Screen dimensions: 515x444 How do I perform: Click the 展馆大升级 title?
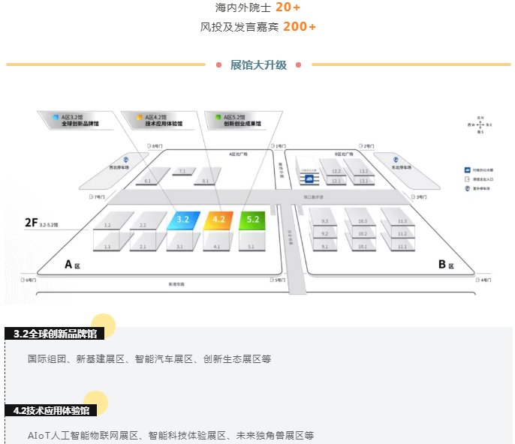tap(257, 64)
